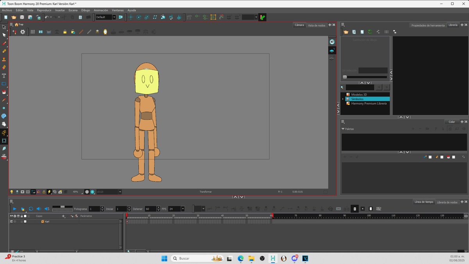
Task: Select Modelos 3D library folder
Action: click(359, 95)
